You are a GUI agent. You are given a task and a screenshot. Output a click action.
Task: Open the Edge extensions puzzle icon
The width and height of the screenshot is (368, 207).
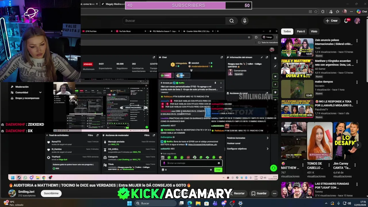(x=323, y=11)
